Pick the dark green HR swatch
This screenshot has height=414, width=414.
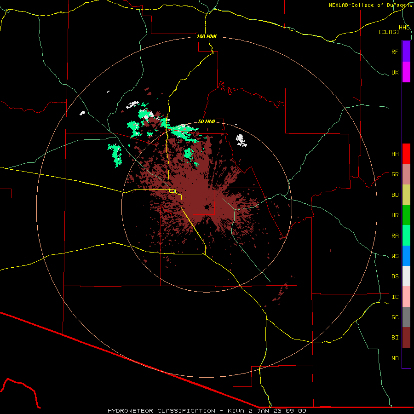tap(406, 215)
